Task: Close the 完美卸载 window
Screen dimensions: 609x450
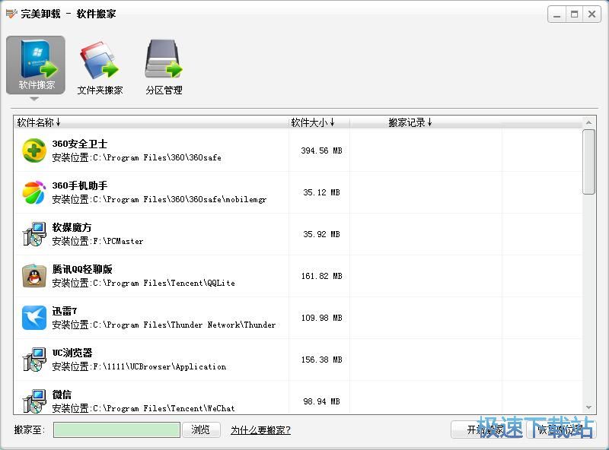Action: pos(592,14)
